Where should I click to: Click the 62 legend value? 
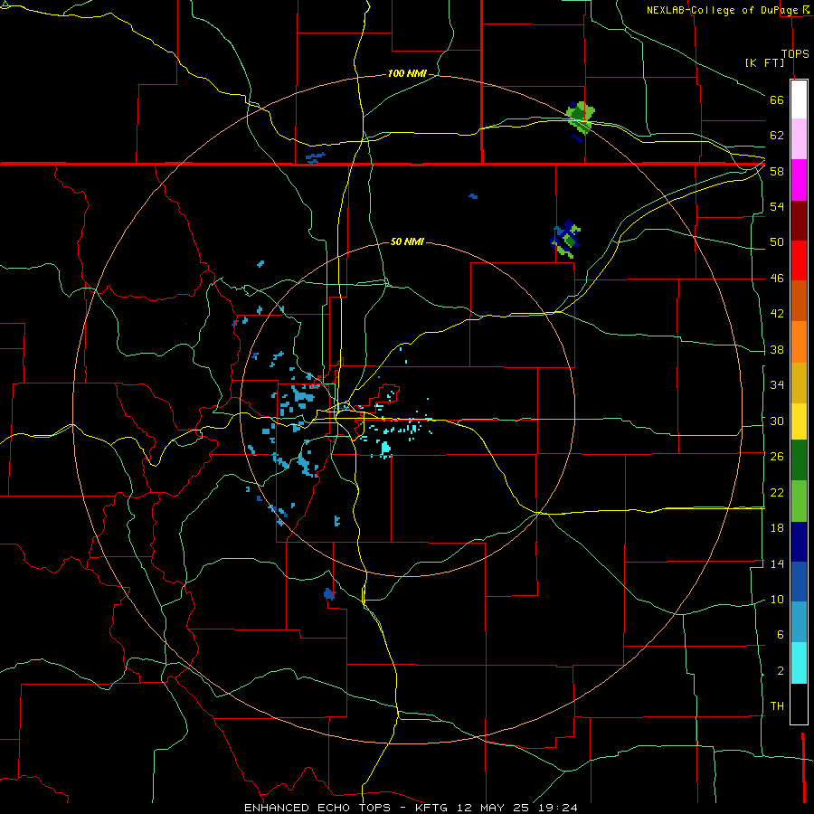click(x=777, y=136)
